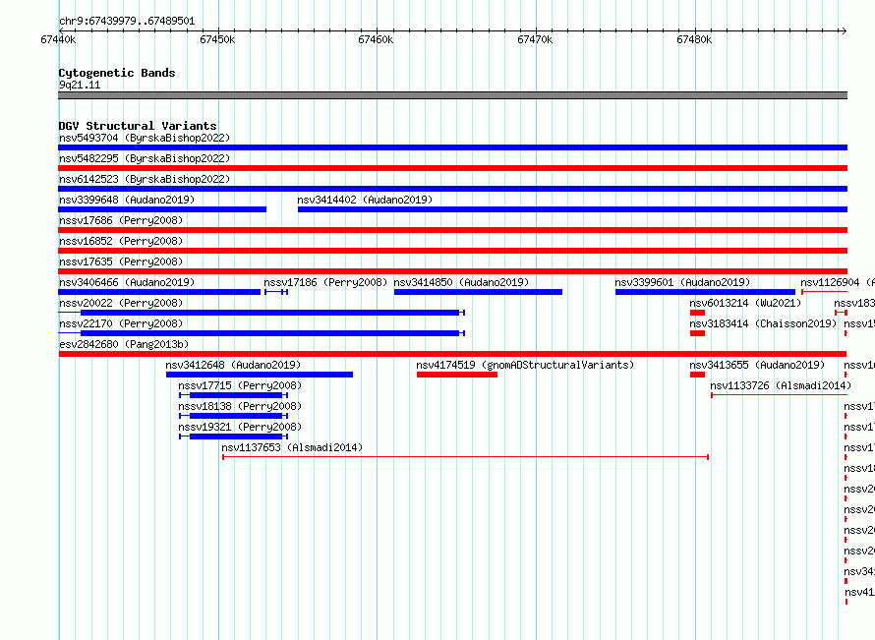Select the nsv4174519 (gnomADStructuralVariants) label
Viewport: 875px width, 640px height.
525,365
